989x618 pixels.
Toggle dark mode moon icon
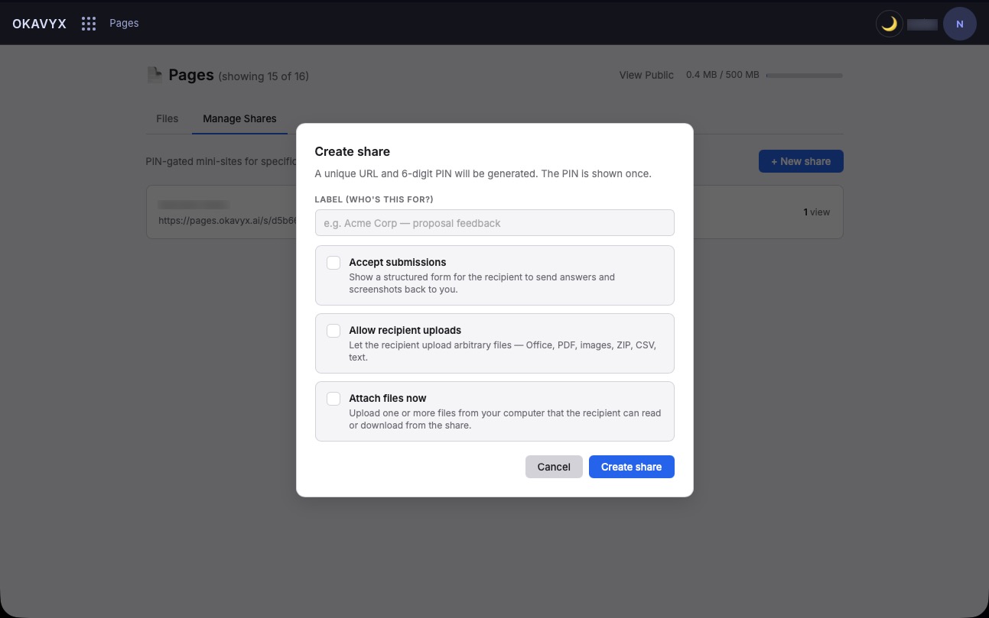click(889, 24)
